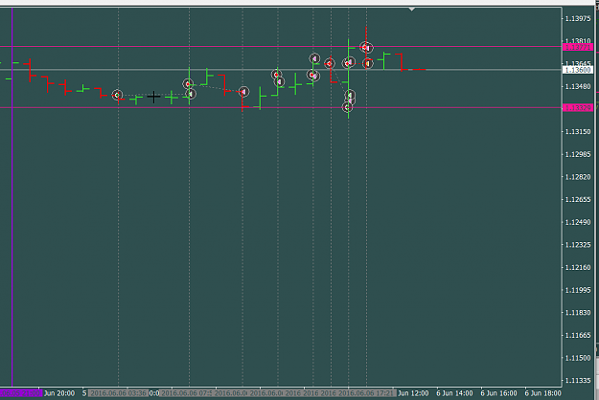Click the 1.11335 price axis value
This screenshot has width=599, height=400.
(x=578, y=381)
